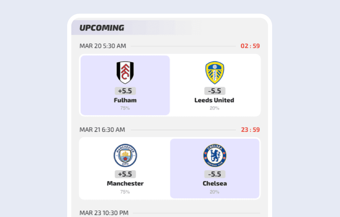
Task: Click the Chelsea club crest
Action: coord(215,155)
